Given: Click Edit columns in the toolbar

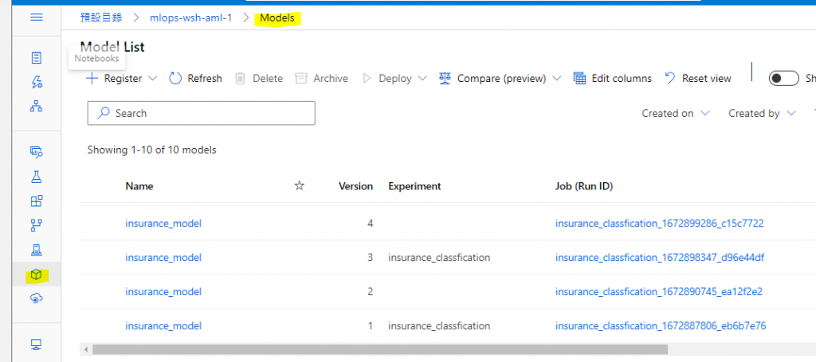Looking at the screenshot, I should click(x=613, y=78).
